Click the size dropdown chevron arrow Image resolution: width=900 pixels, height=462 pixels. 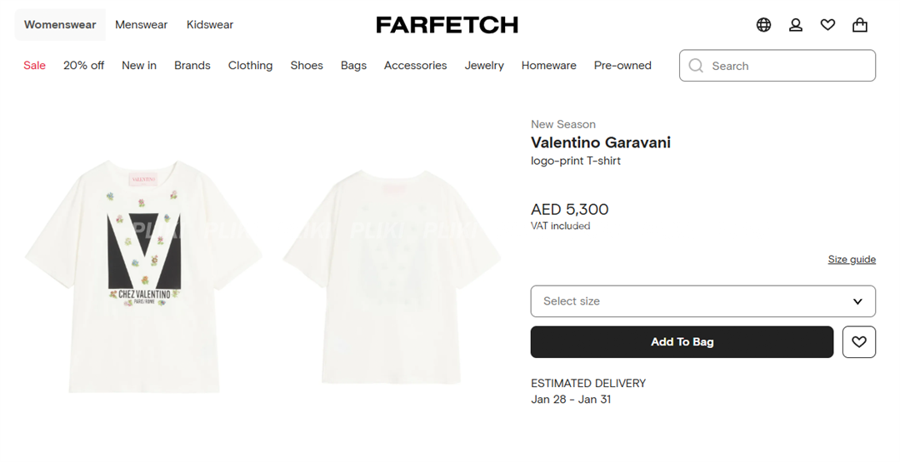point(857,301)
